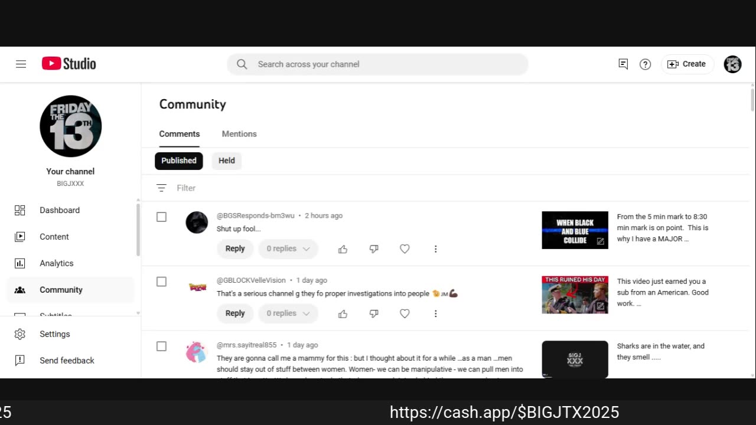
Task: Reply to the BGSResponds comment
Action: pyautogui.click(x=235, y=249)
